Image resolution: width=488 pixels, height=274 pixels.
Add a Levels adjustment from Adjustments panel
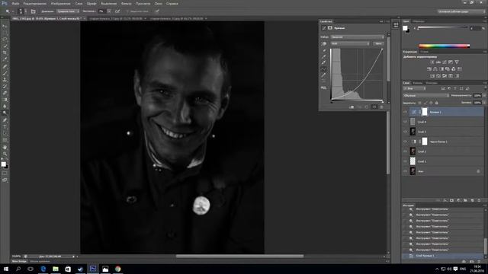point(438,62)
